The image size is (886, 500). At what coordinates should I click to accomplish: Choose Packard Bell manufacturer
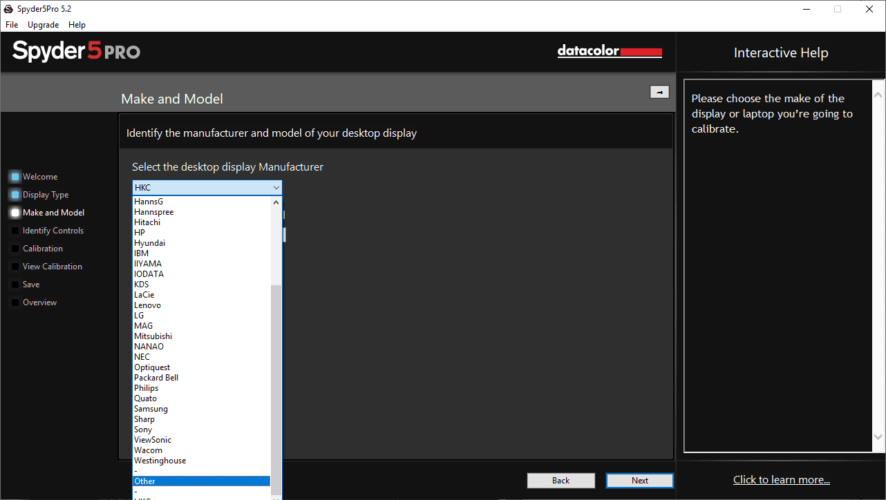[x=201, y=378]
